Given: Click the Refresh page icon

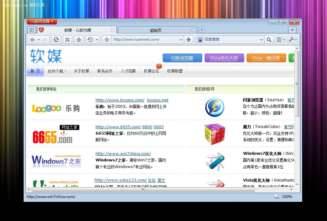Looking at the screenshot, I should [x=56, y=39].
